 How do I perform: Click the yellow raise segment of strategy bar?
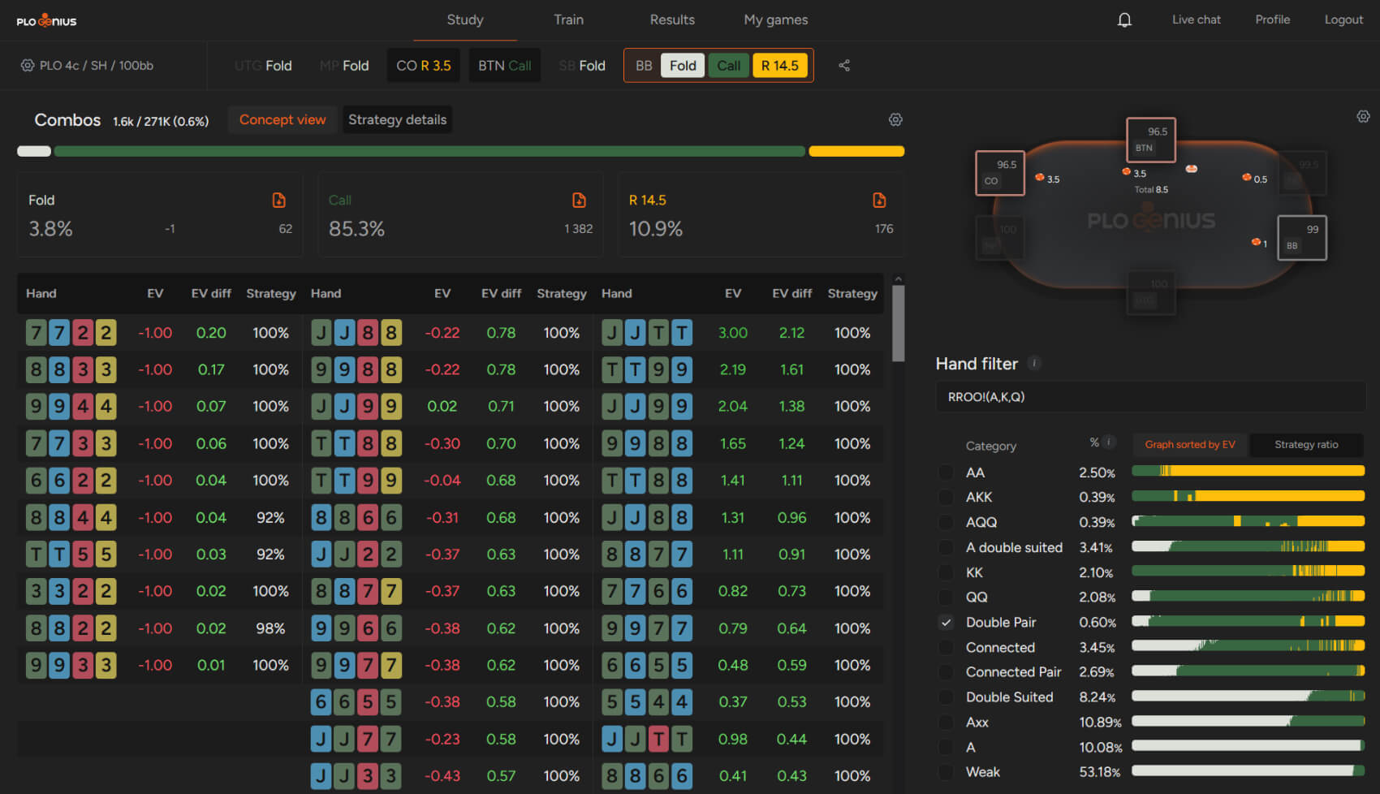pos(856,151)
